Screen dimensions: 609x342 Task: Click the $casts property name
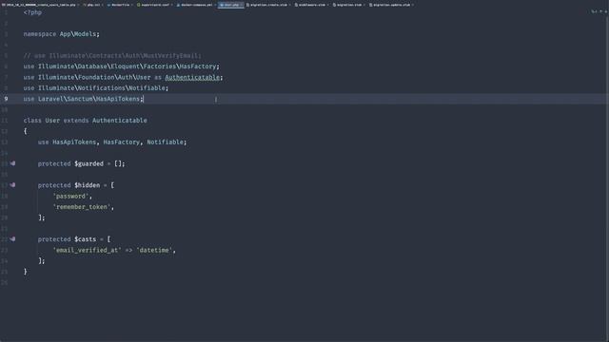pos(85,239)
